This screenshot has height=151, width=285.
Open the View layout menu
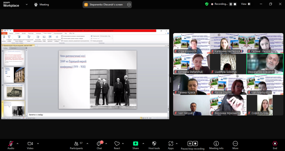point(245,4)
